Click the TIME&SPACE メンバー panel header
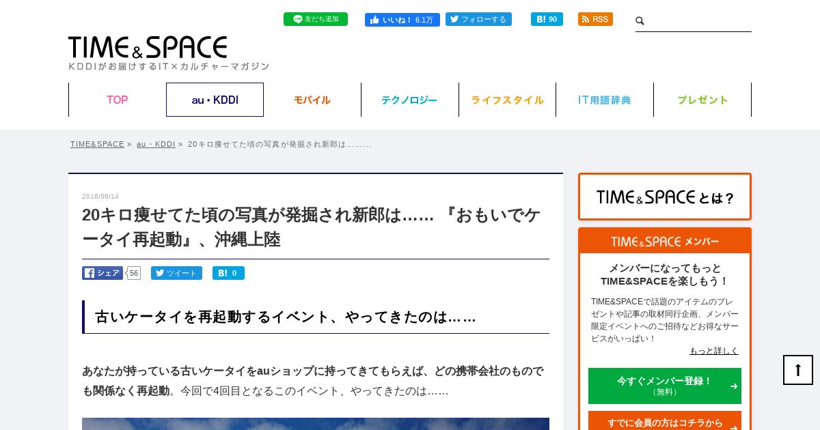Screen dimensions: 820x430 pos(665,242)
